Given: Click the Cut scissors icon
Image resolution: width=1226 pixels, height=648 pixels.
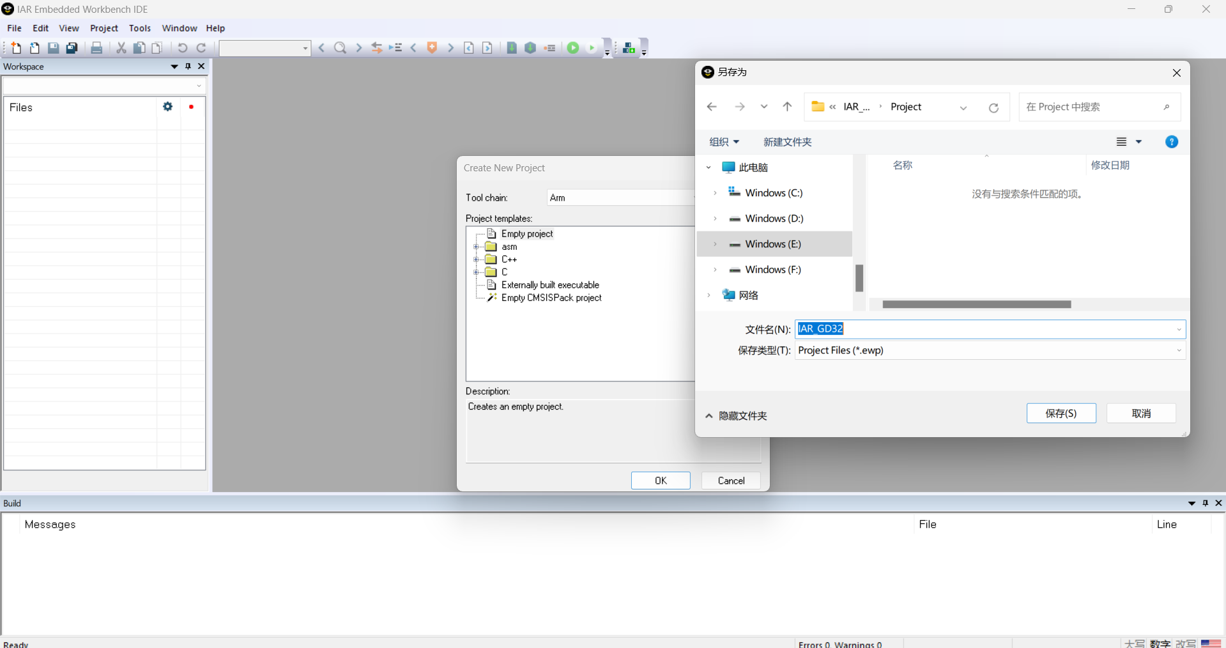Looking at the screenshot, I should (121, 48).
